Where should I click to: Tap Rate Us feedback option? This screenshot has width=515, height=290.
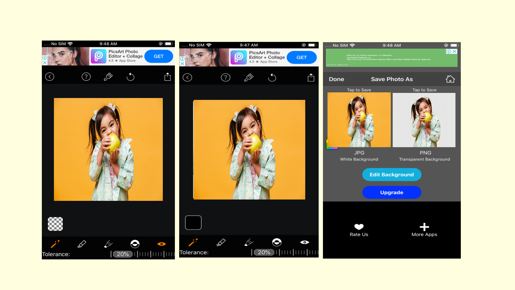pyautogui.click(x=358, y=230)
